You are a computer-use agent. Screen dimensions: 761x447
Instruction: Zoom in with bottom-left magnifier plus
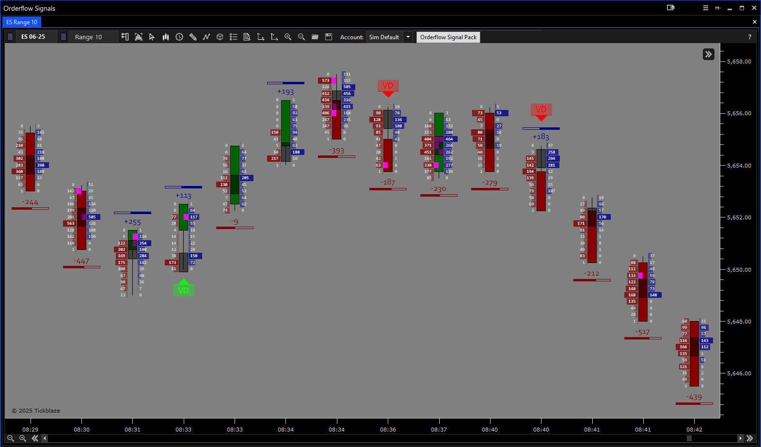[23, 438]
